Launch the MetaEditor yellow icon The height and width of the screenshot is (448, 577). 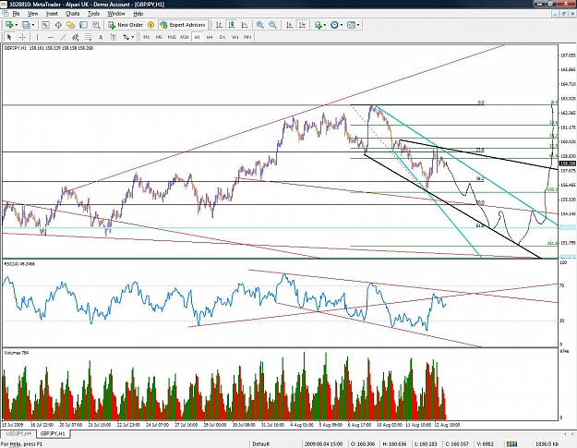pyautogui.click(x=150, y=25)
